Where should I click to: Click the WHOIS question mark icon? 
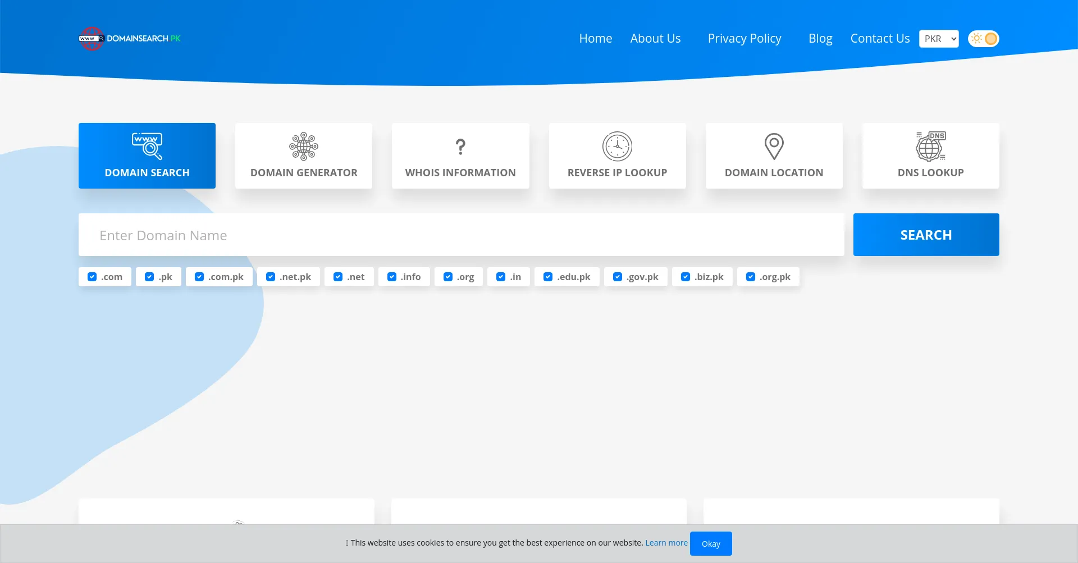(x=460, y=147)
